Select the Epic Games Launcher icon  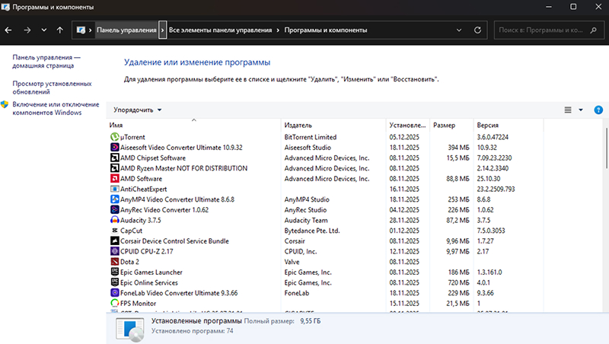pos(114,272)
